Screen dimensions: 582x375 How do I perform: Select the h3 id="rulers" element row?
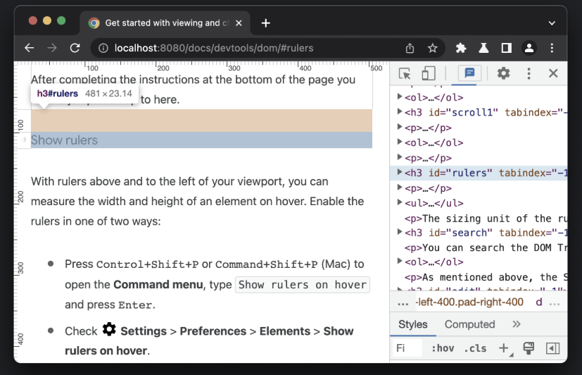coord(479,173)
